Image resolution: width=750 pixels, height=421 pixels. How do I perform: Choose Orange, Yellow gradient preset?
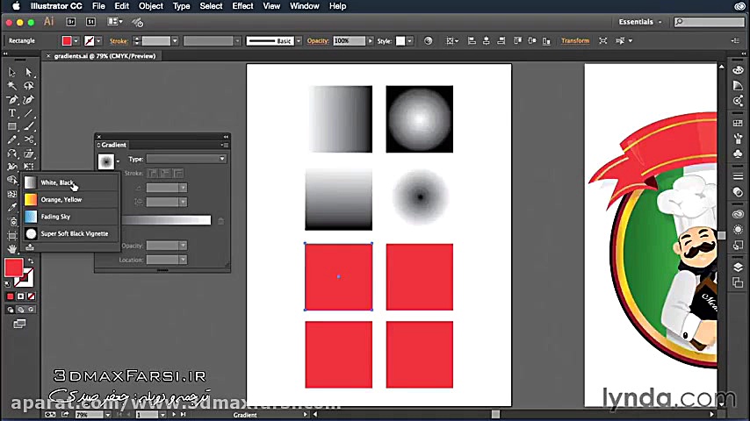(70, 200)
